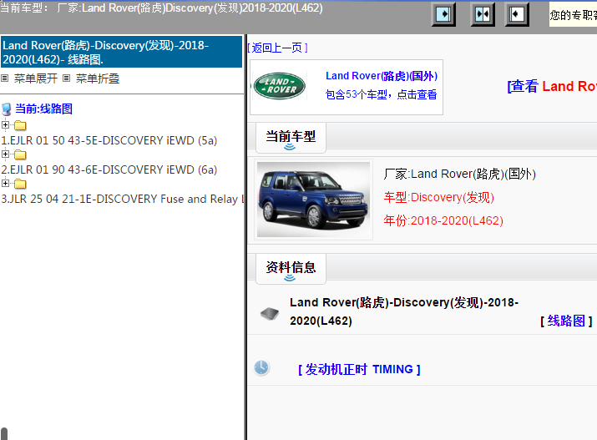Open 3.JLR 25 04 21-1E-DISCOVERY Fuse and Relay
The width and height of the screenshot is (597, 440).
click(122, 199)
